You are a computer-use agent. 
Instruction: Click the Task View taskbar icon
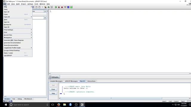[53, 105]
